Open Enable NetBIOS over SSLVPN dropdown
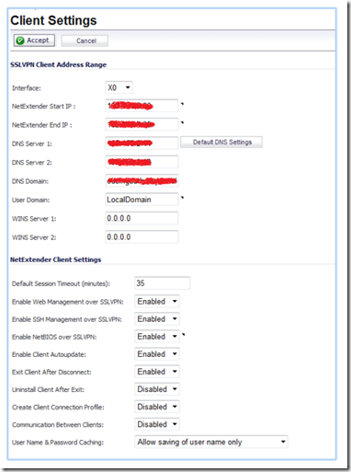 click(x=157, y=337)
